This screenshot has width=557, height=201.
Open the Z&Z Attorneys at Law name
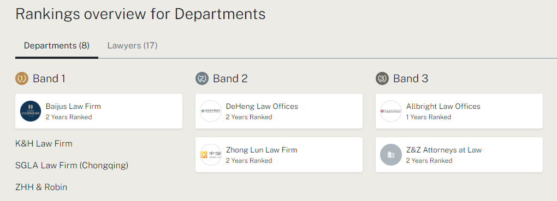pyautogui.click(x=443, y=150)
